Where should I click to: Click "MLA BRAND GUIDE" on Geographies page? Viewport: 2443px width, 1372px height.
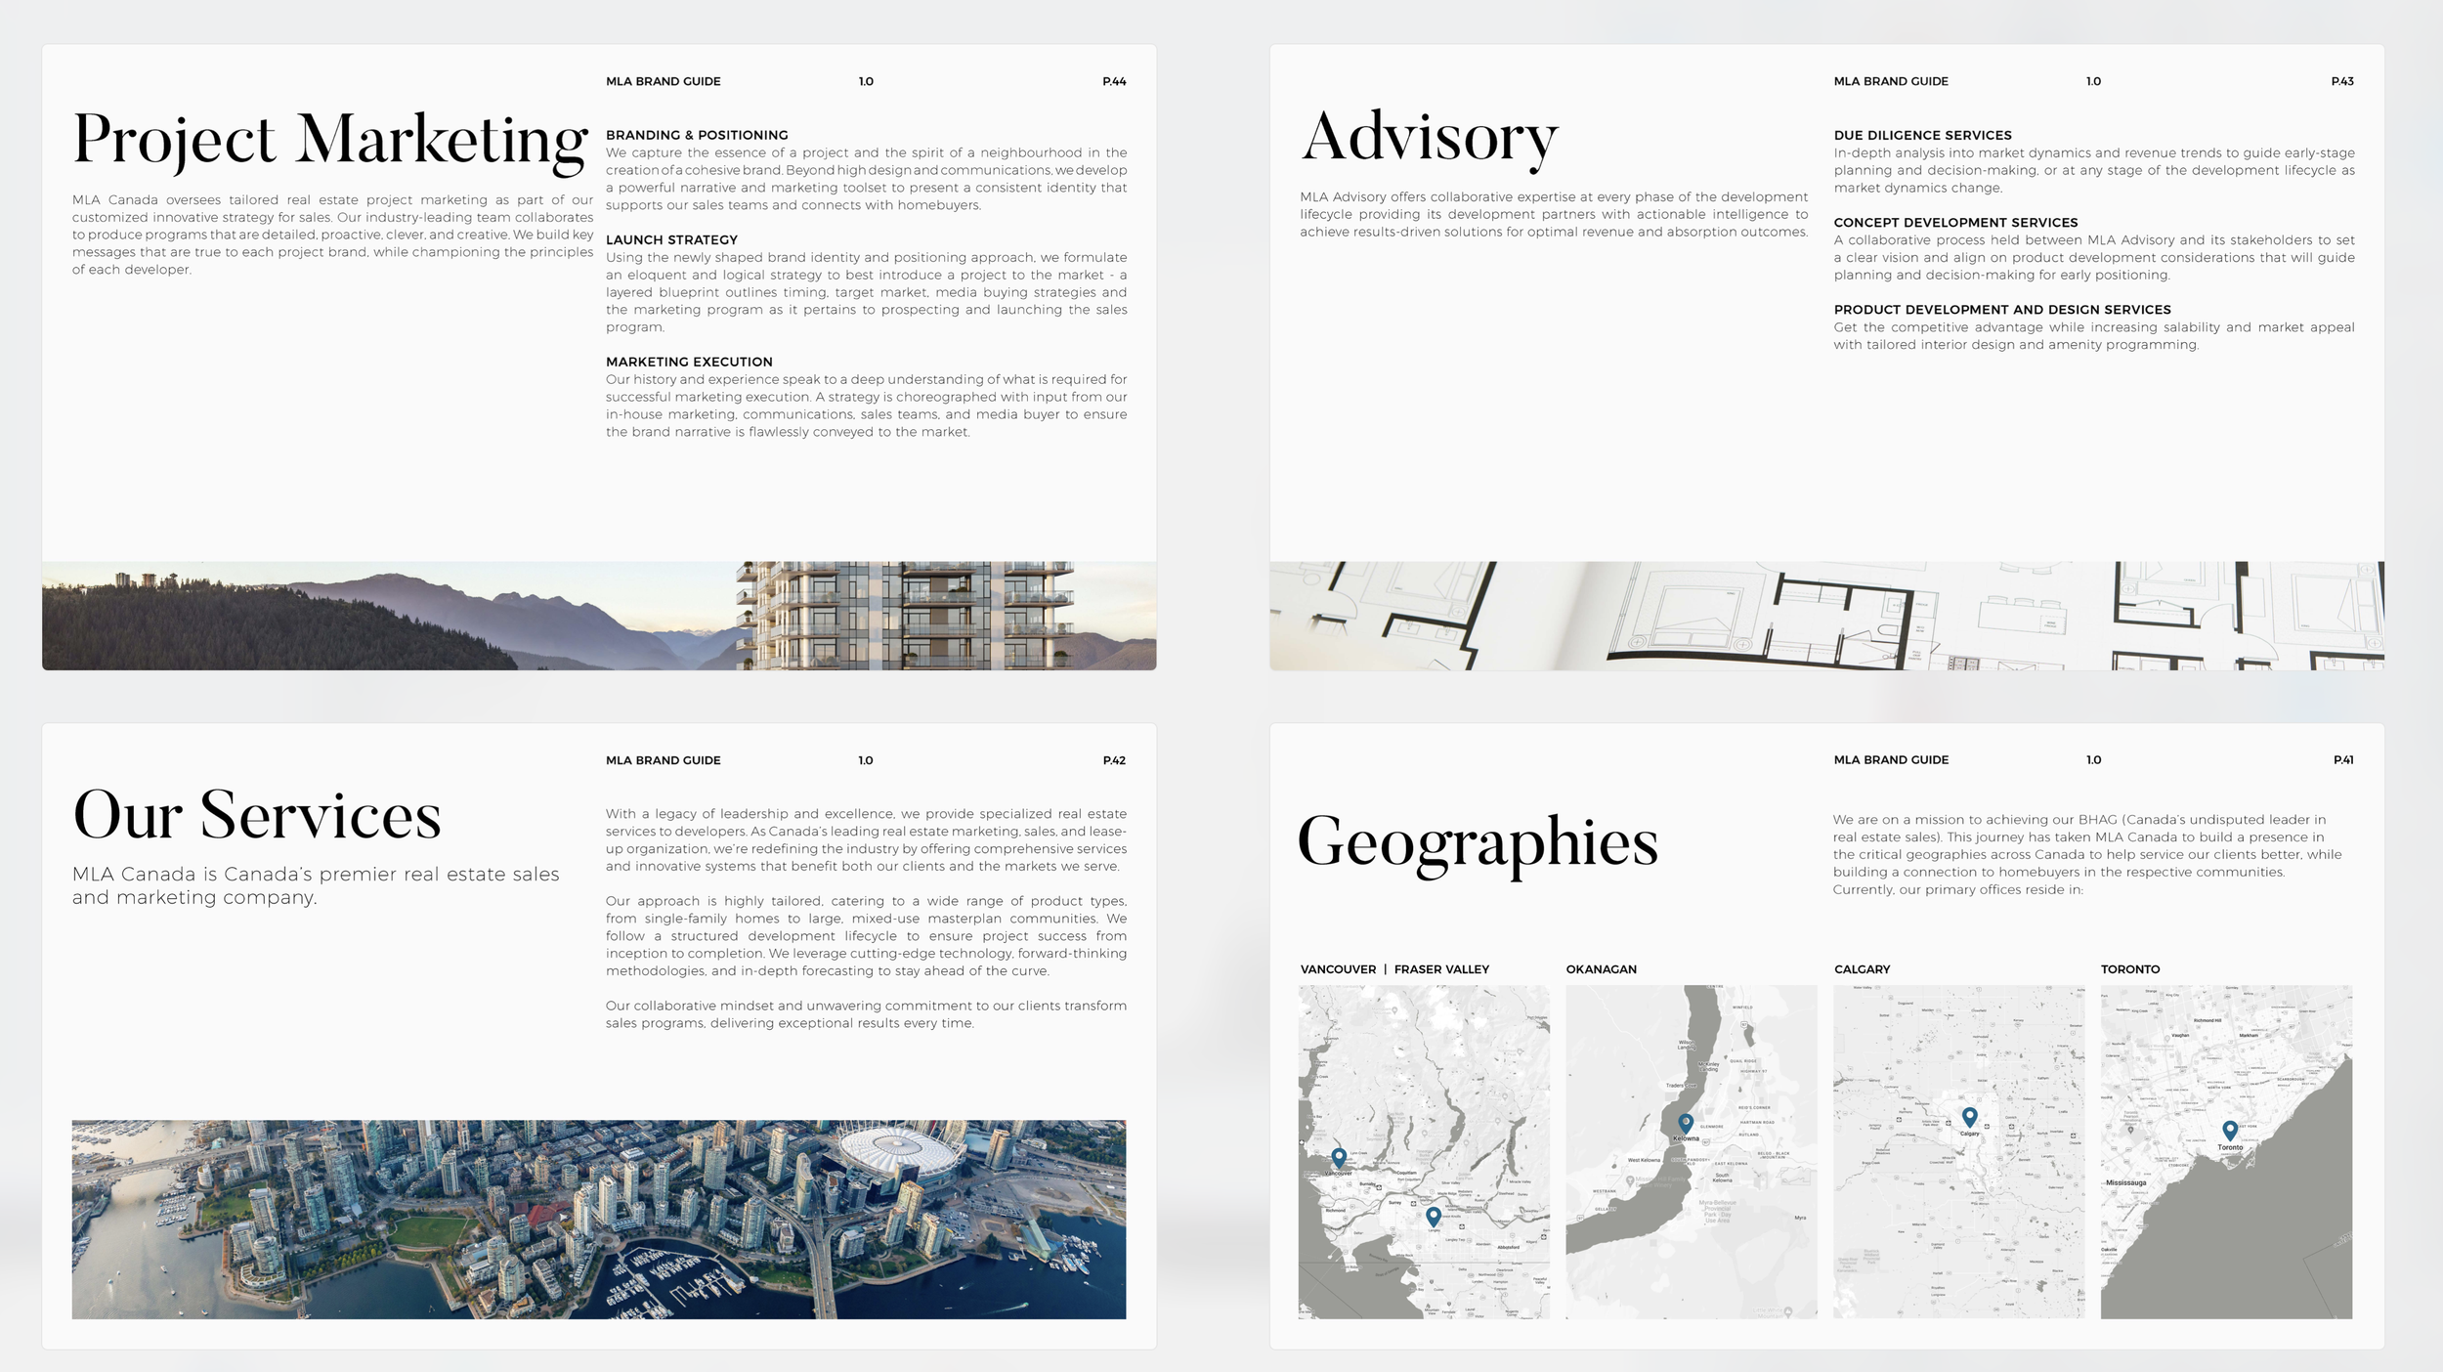1891,759
